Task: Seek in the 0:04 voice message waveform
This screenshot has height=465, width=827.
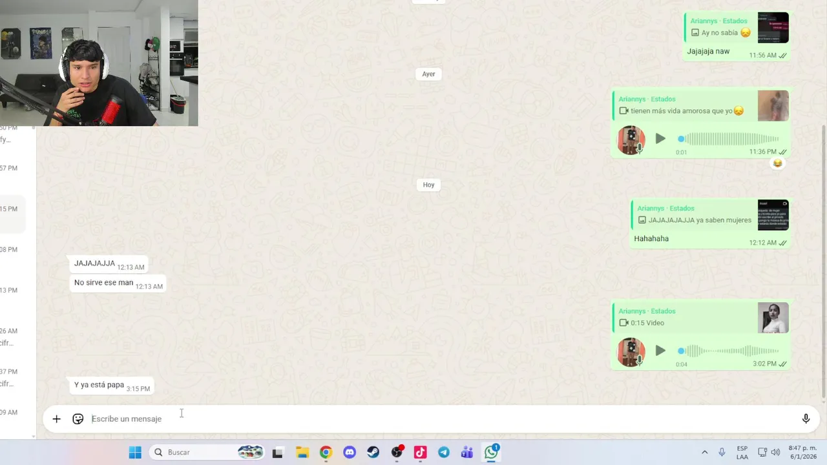Action: pyautogui.click(x=729, y=351)
